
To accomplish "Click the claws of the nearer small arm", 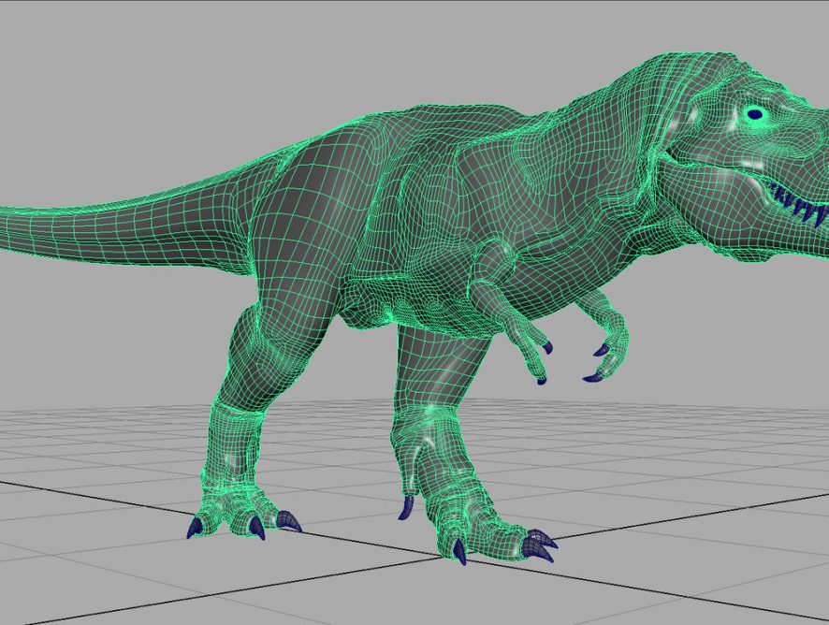I will tap(545, 347).
